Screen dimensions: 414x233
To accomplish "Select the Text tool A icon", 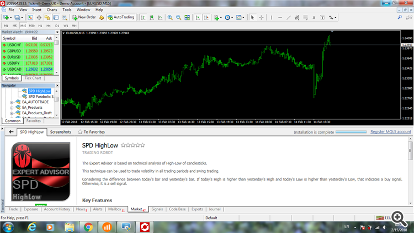I will 314,18.
